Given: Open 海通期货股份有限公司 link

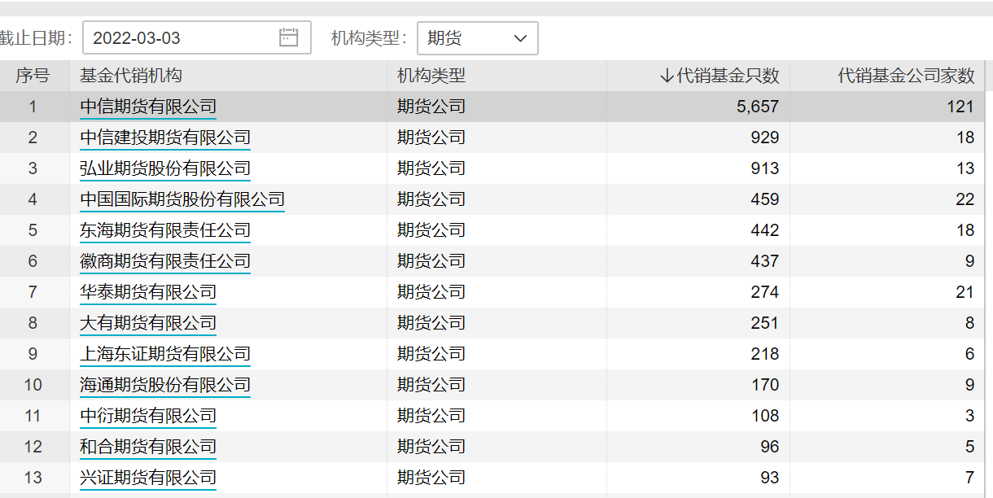Looking at the screenshot, I should coord(165,385).
